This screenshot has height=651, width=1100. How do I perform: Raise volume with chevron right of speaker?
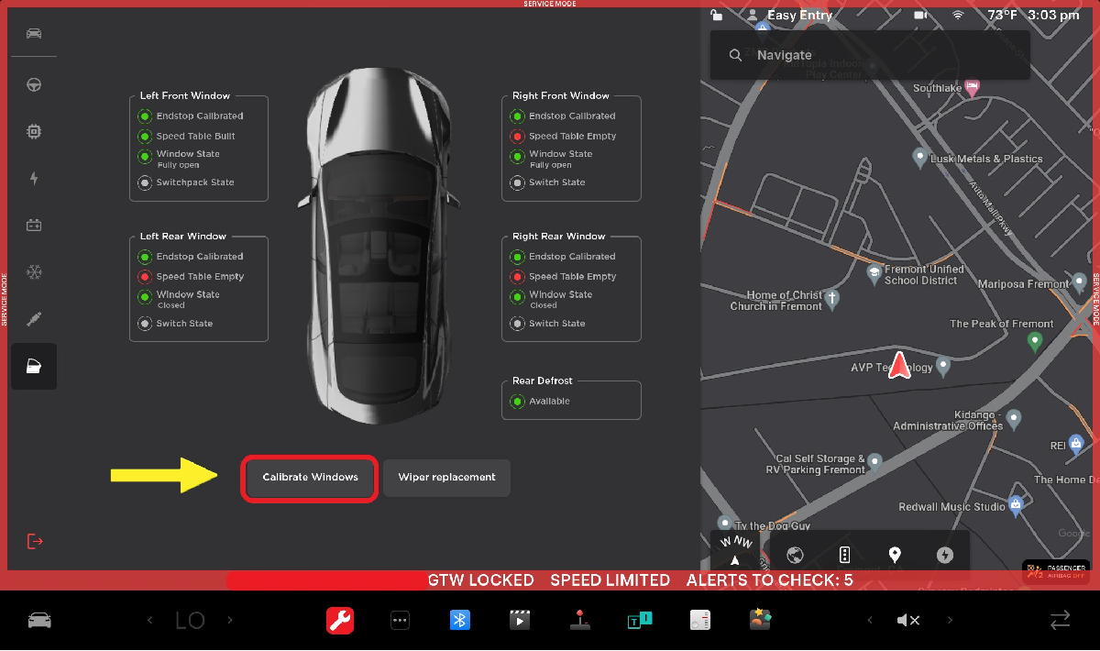[950, 621]
